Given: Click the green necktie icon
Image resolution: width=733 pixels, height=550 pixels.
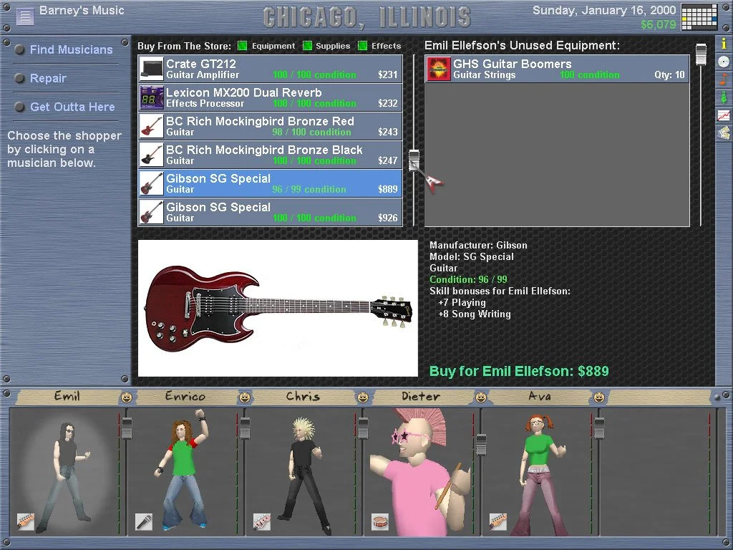Looking at the screenshot, I should [724, 97].
